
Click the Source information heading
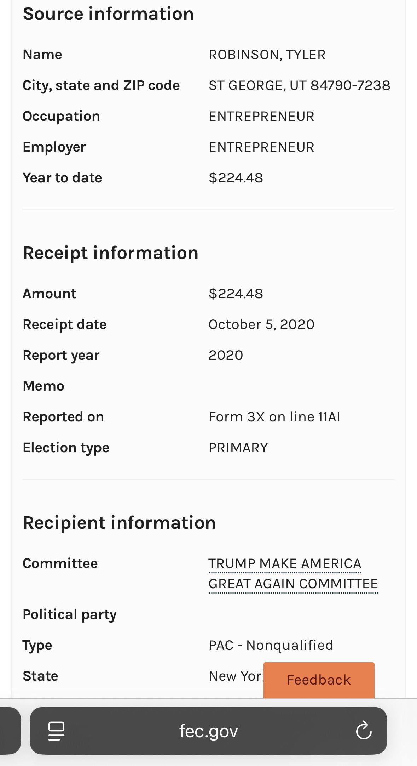pyautogui.click(x=108, y=14)
